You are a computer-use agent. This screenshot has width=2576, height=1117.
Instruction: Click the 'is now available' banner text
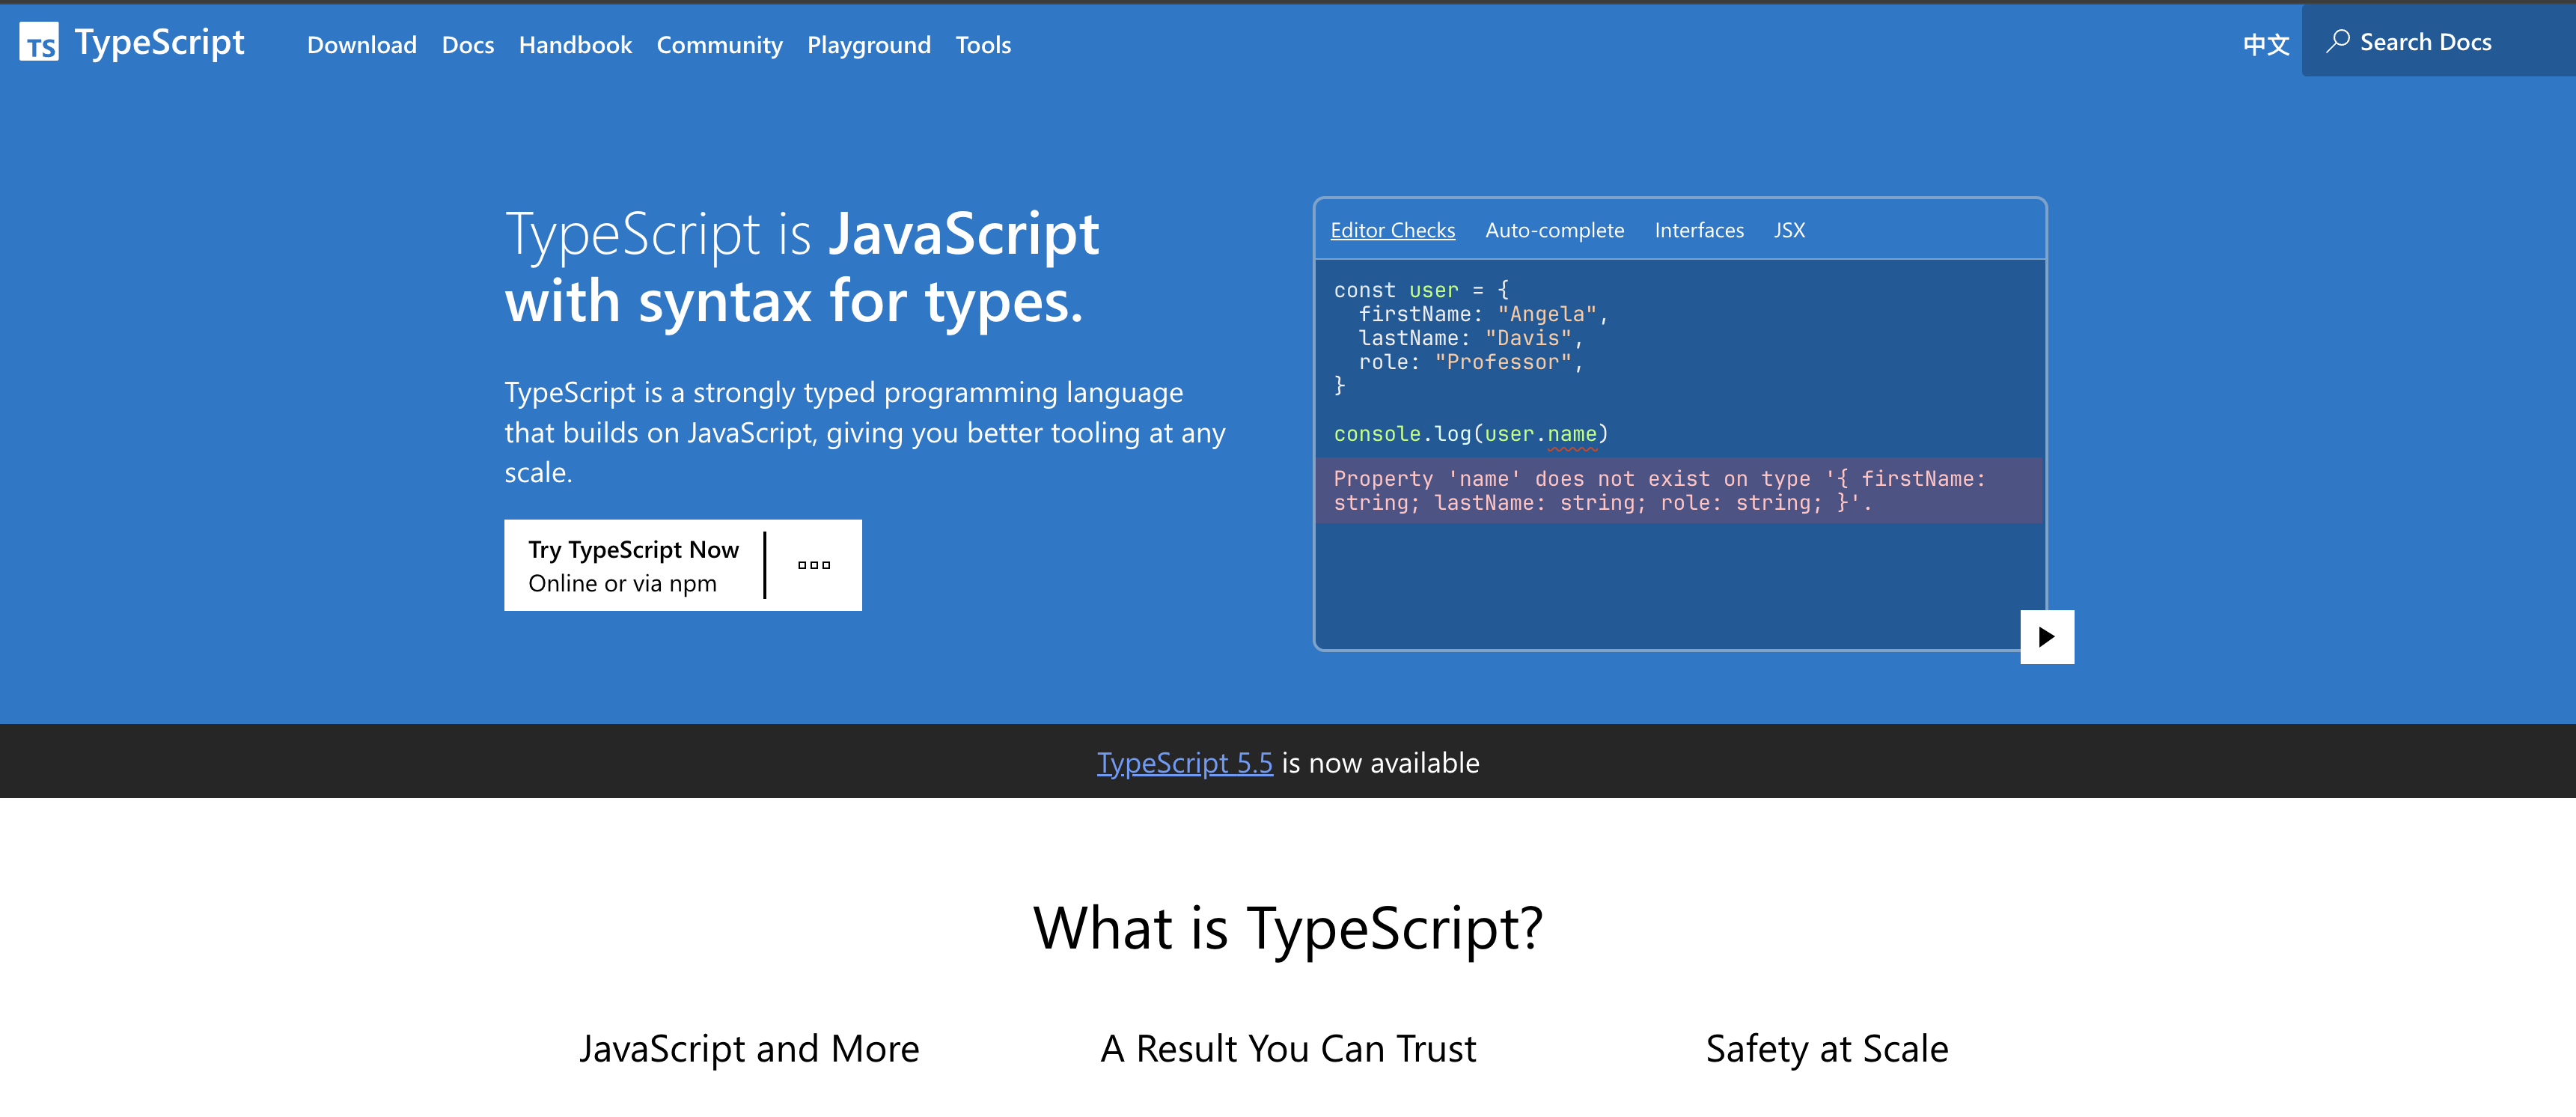click(x=1380, y=762)
